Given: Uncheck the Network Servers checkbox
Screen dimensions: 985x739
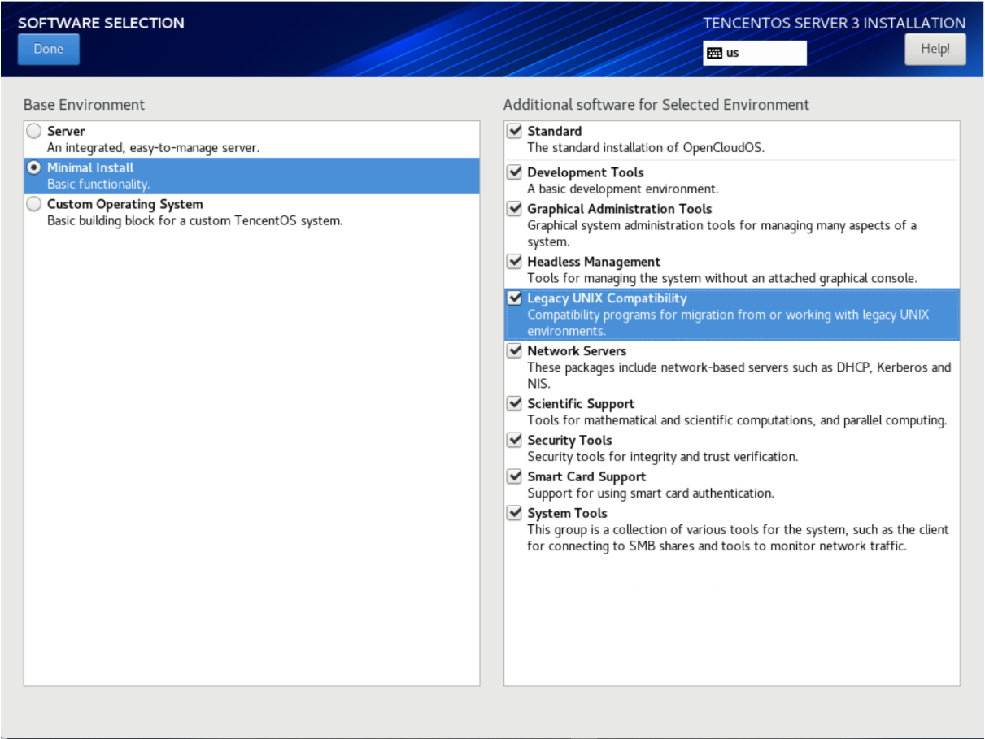Looking at the screenshot, I should point(514,351).
